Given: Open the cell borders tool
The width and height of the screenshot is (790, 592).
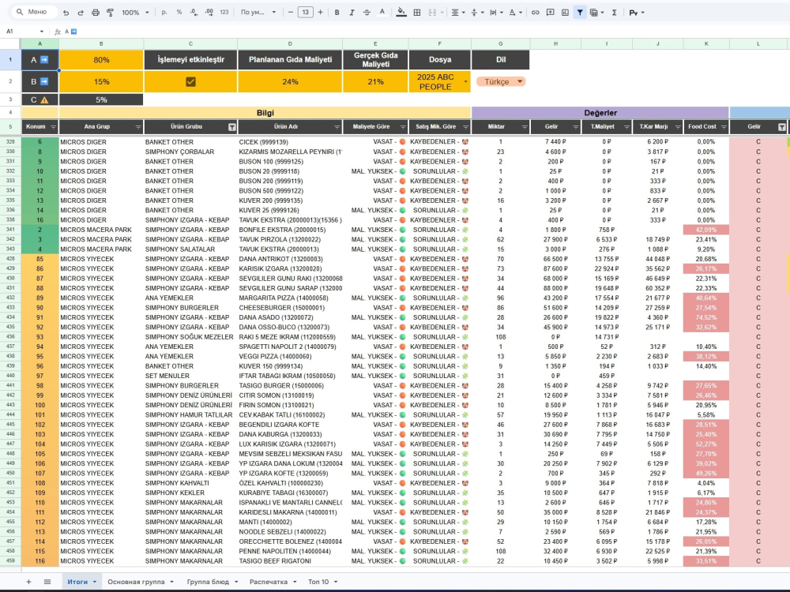Looking at the screenshot, I should [417, 13].
